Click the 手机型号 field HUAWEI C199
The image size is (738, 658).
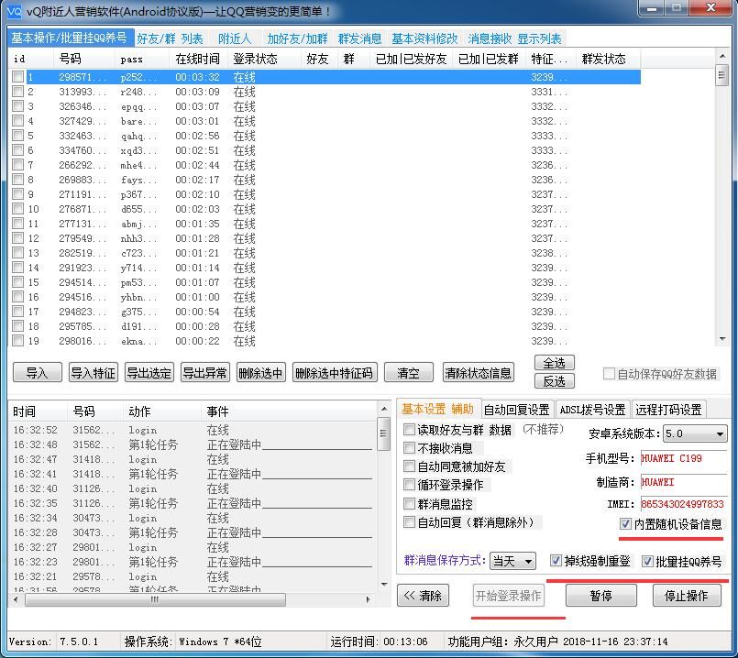click(x=683, y=457)
